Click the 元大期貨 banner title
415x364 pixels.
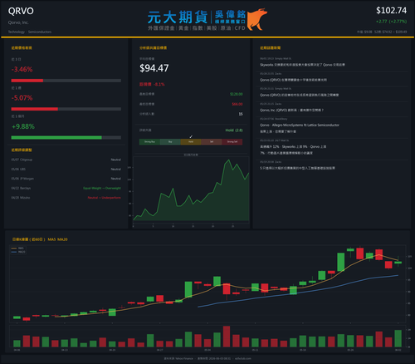(178, 17)
